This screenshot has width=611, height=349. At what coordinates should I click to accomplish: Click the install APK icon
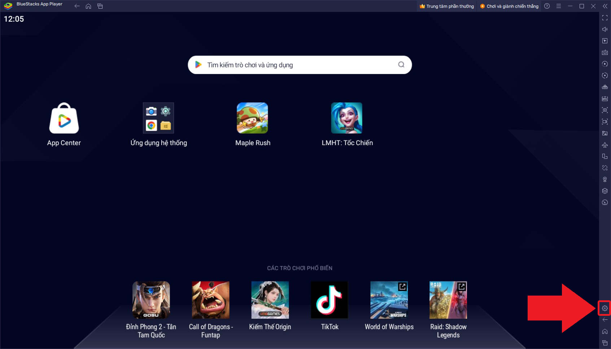click(x=605, y=99)
